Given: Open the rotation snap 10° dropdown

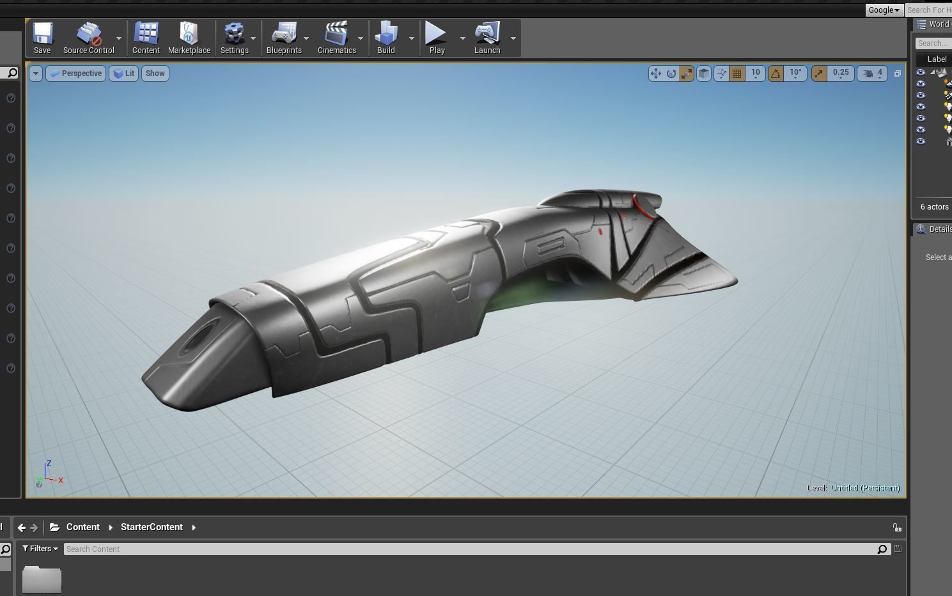Looking at the screenshot, I should 795,73.
